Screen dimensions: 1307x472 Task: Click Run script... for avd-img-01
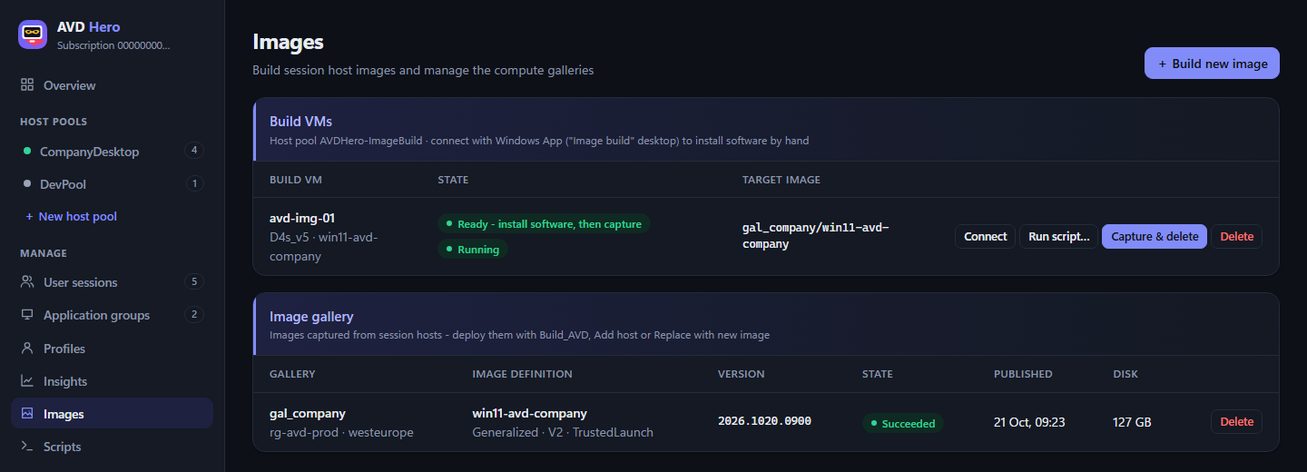(1059, 236)
